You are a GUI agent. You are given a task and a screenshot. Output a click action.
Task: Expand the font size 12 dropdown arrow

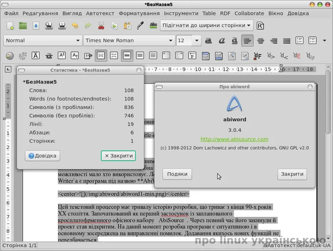point(196,40)
